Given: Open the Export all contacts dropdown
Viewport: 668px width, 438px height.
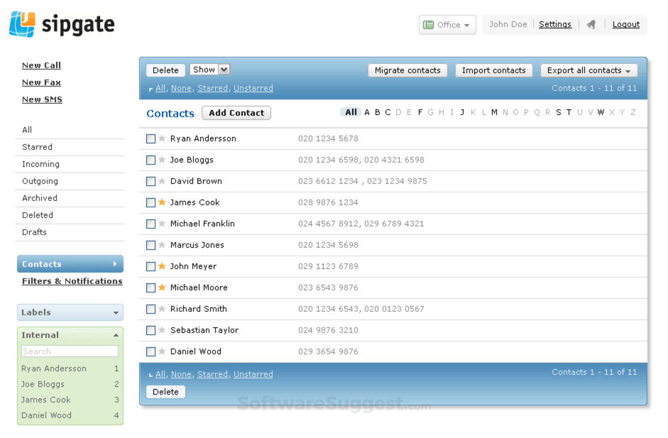Looking at the screenshot, I should pos(588,70).
